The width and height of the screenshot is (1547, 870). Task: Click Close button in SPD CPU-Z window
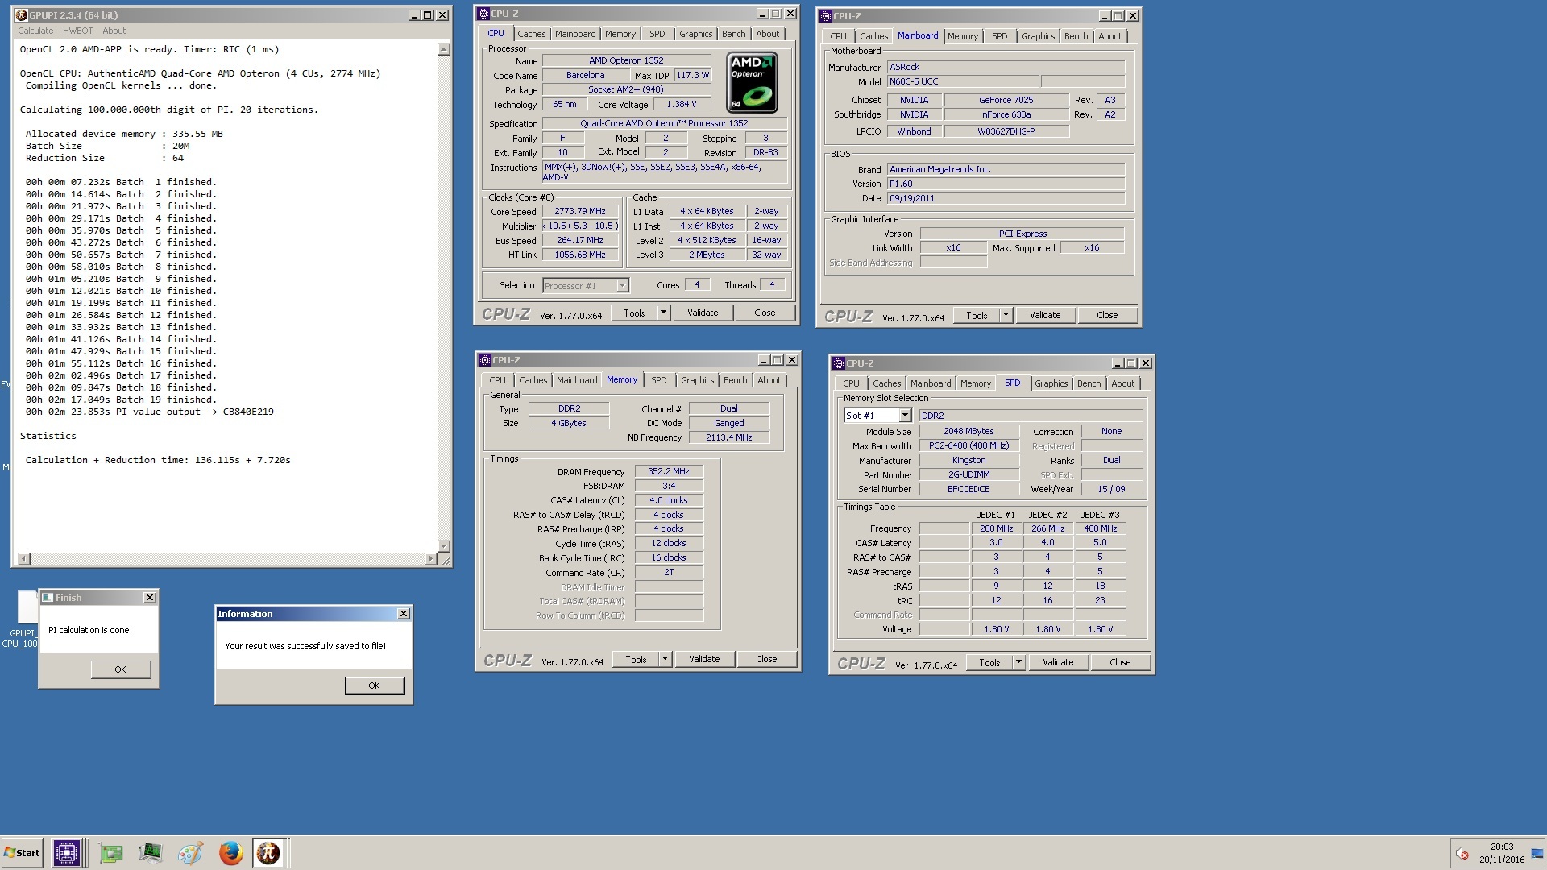pyautogui.click(x=1120, y=662)
